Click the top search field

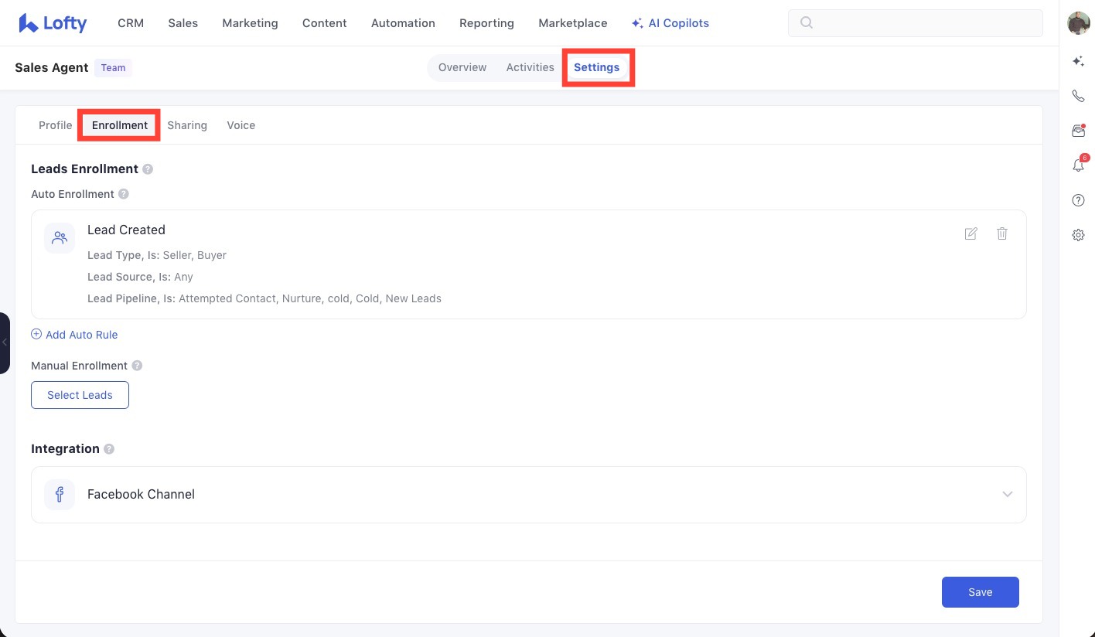(916, 23)
